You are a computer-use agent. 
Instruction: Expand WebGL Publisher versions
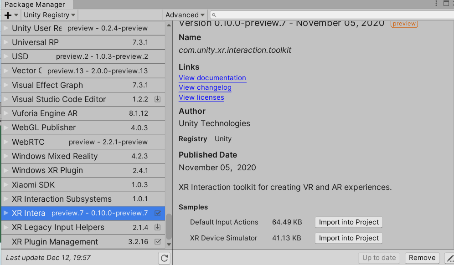[x=6, y=127]
